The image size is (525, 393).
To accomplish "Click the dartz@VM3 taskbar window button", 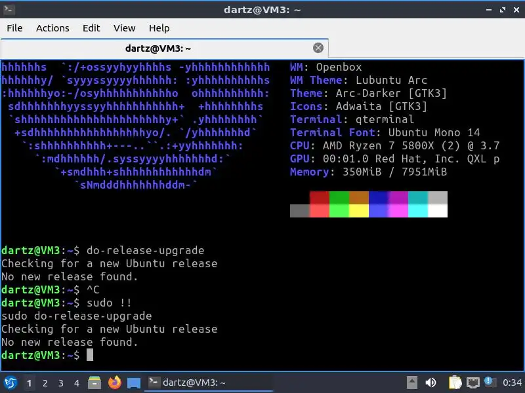I will click(x=209, y=383).
